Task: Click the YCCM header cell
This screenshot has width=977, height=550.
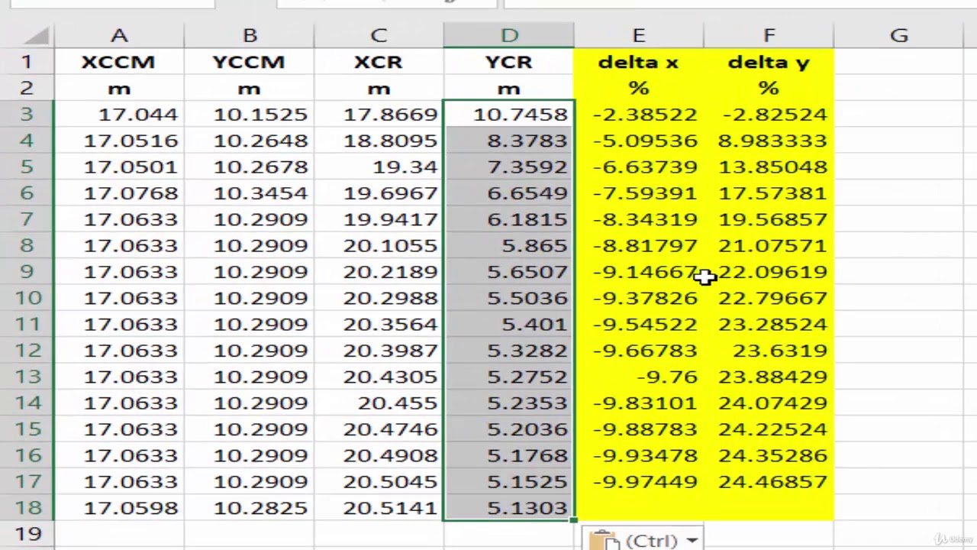Action: pos(250,62)
